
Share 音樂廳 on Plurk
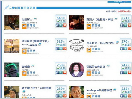65,72
